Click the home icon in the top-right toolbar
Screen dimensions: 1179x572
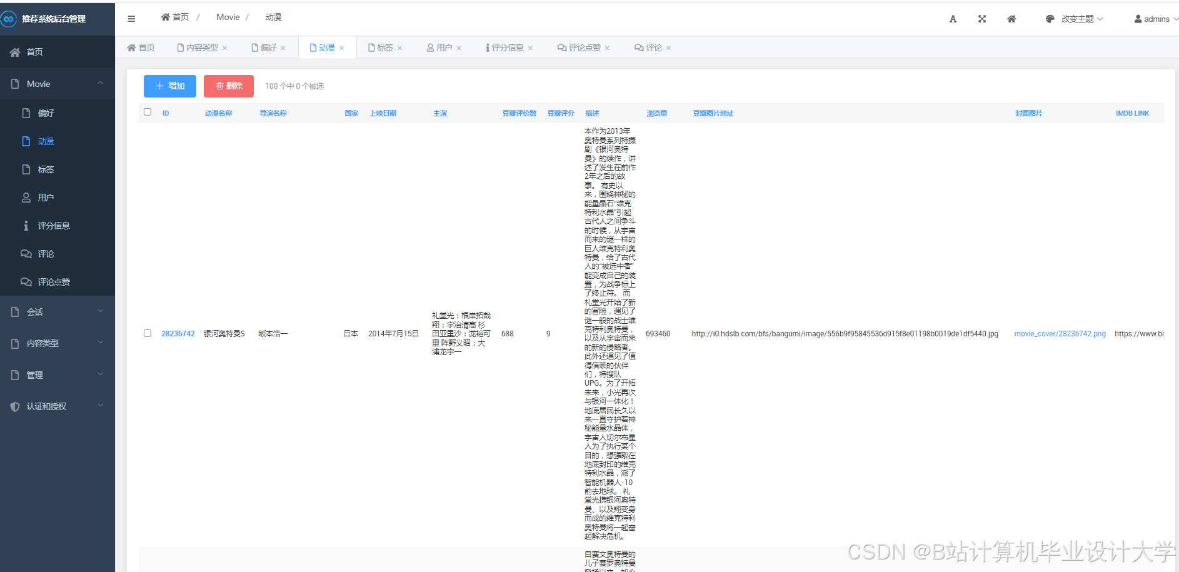[x=1011, y=19]
